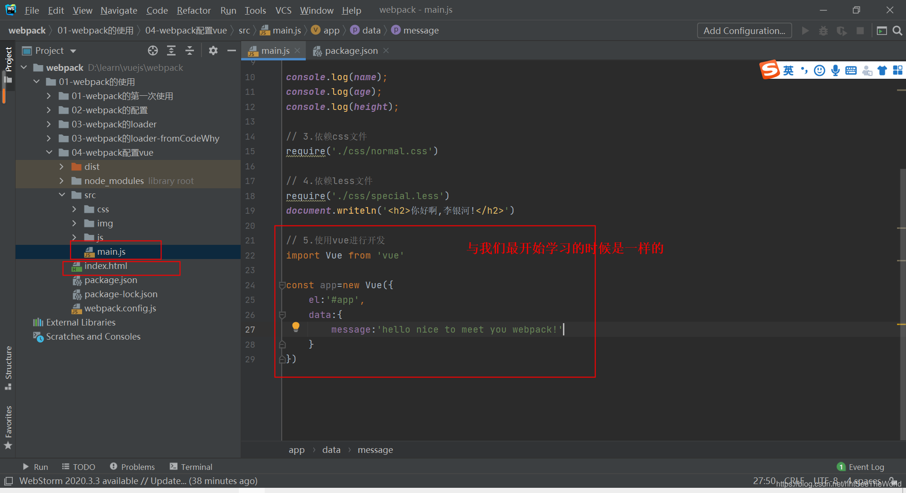Click the Debug bug icon in toolbar
Screen dimensions: 906x493
(823, 31)
